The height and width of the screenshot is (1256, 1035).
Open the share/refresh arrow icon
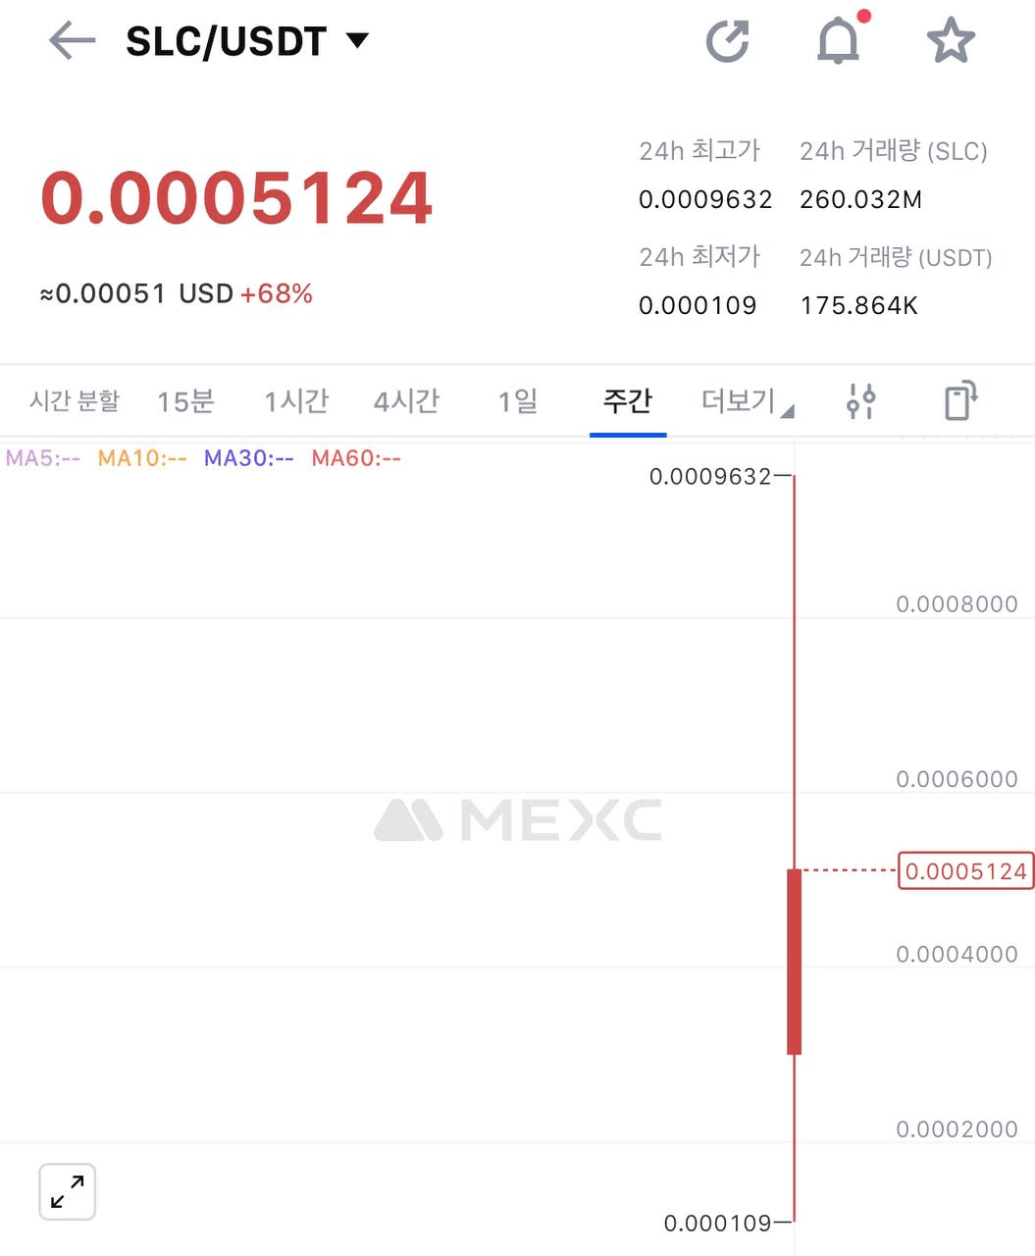(x=728, y=41)
